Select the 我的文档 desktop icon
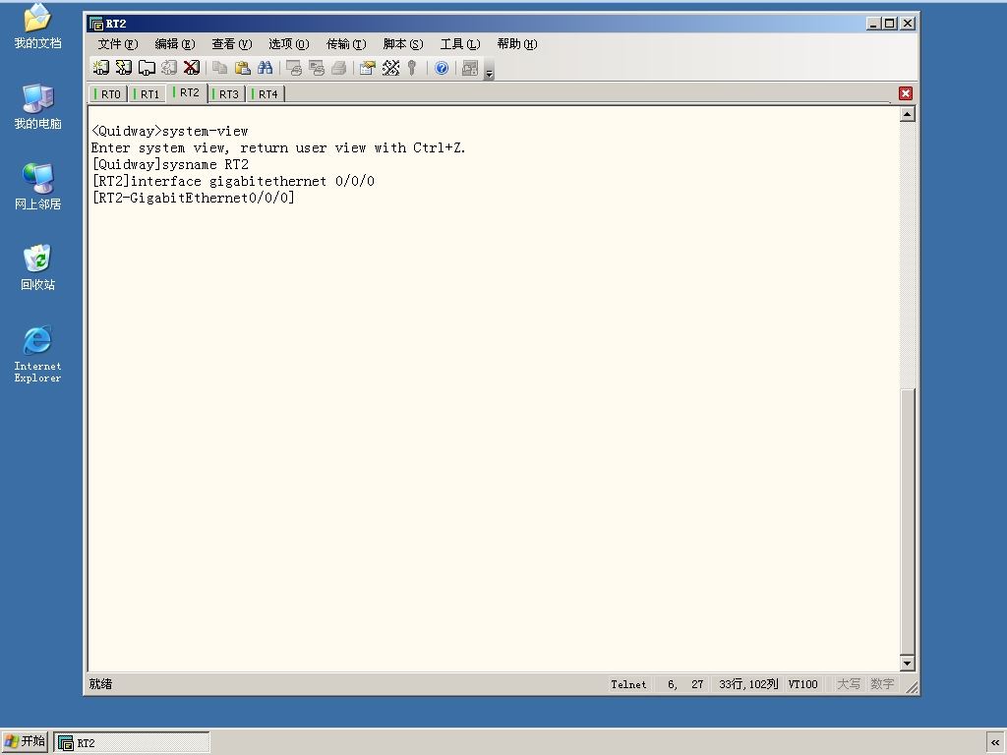 (x=37, y=26)
